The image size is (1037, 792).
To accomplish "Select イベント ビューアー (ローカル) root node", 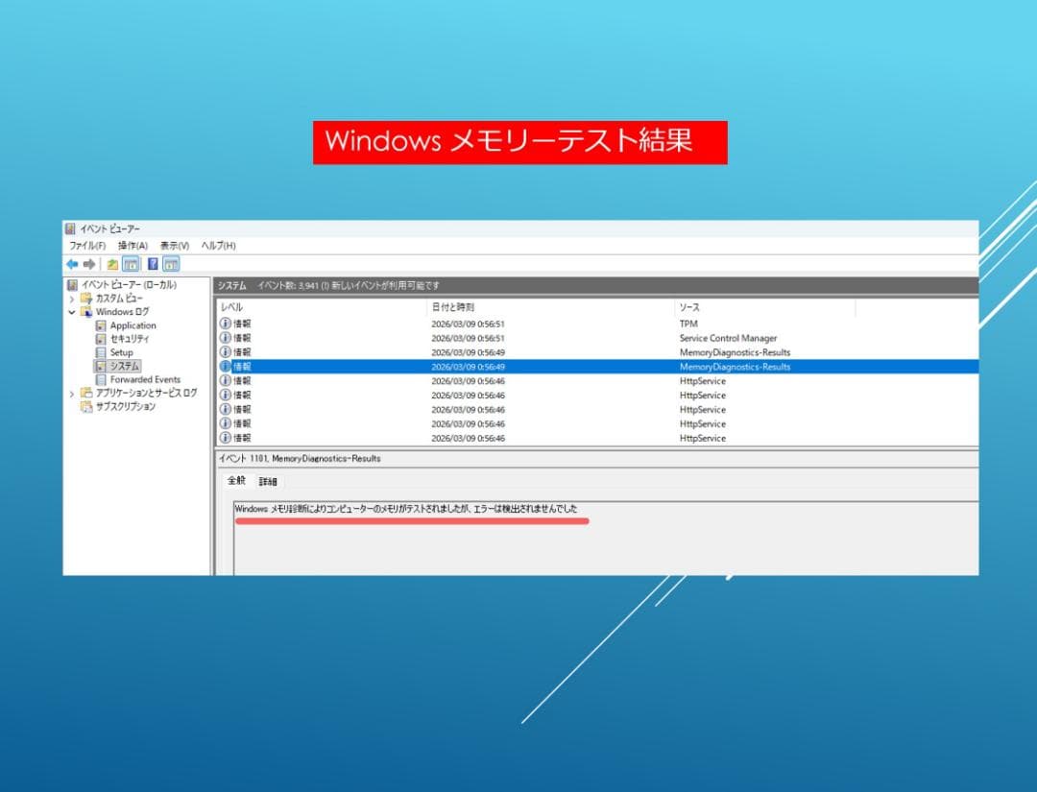I will tap(129, 285).
